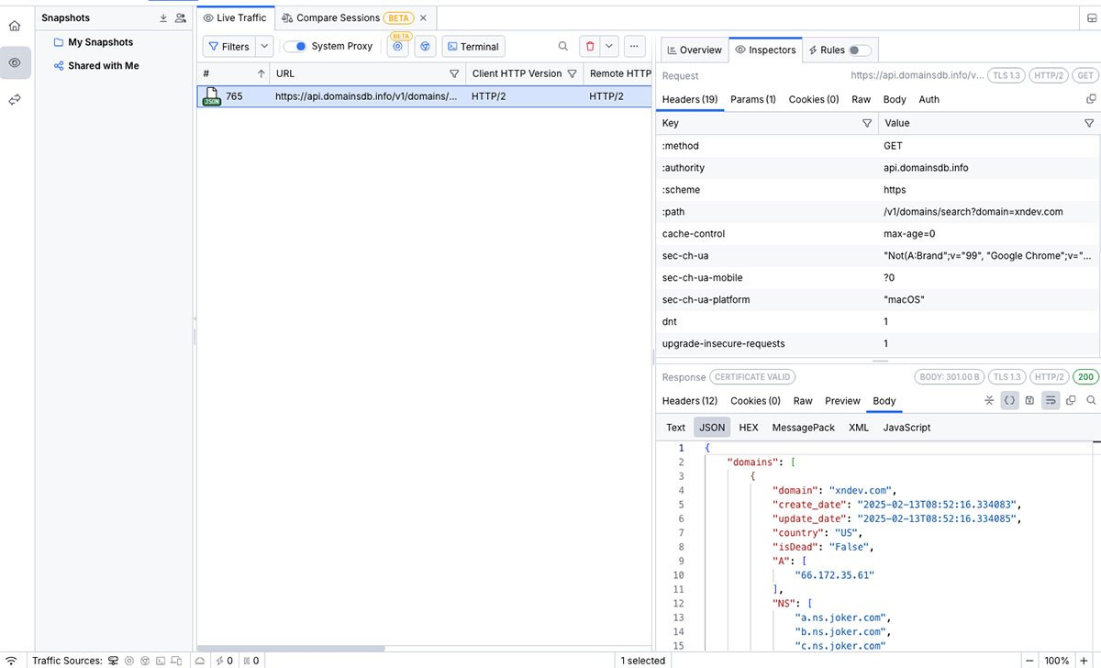This screenshot has height=668, width=1101.
Task: Select the delete traffic trash icon
Action: click(590, 46)
